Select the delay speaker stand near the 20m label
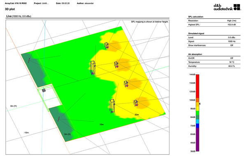The width and height of the screenshot is (247, 156). point(135,103)
